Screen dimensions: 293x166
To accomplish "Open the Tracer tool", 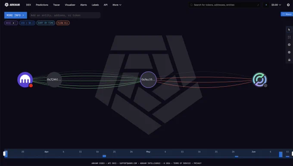I will click(x=56, y=5).
